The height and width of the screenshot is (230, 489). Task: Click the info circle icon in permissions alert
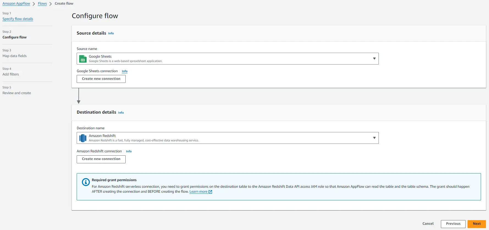point(86,182)
